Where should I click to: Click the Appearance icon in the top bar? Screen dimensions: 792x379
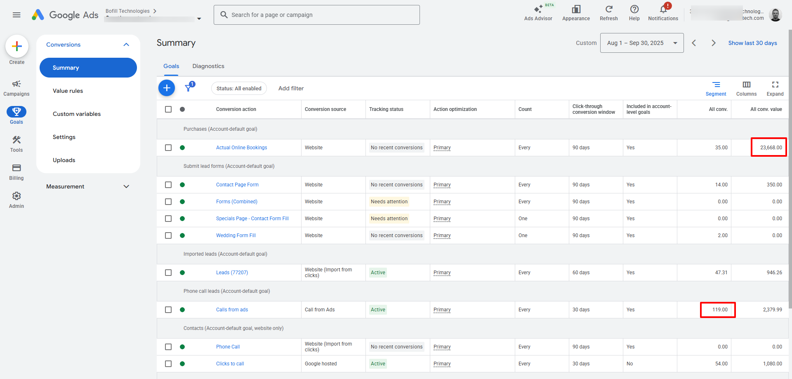[x=575, y=12]
